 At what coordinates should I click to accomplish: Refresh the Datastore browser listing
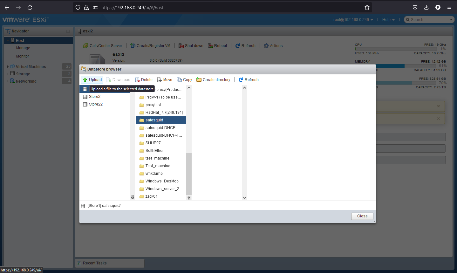click(249, 80)
